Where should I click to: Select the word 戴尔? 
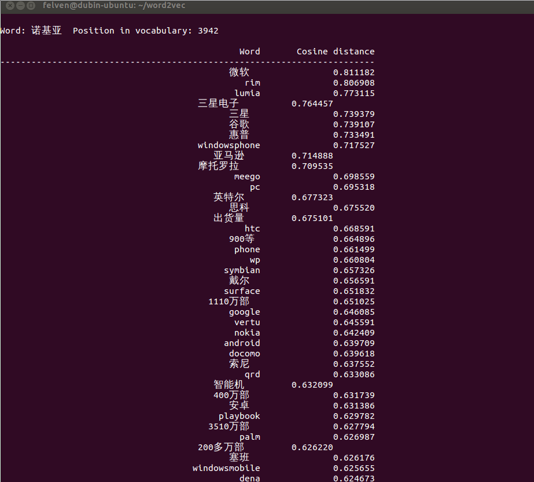tap(239, 280)
